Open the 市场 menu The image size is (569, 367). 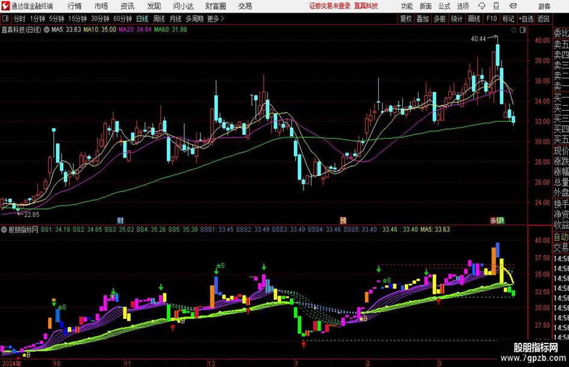pos(101,6)
